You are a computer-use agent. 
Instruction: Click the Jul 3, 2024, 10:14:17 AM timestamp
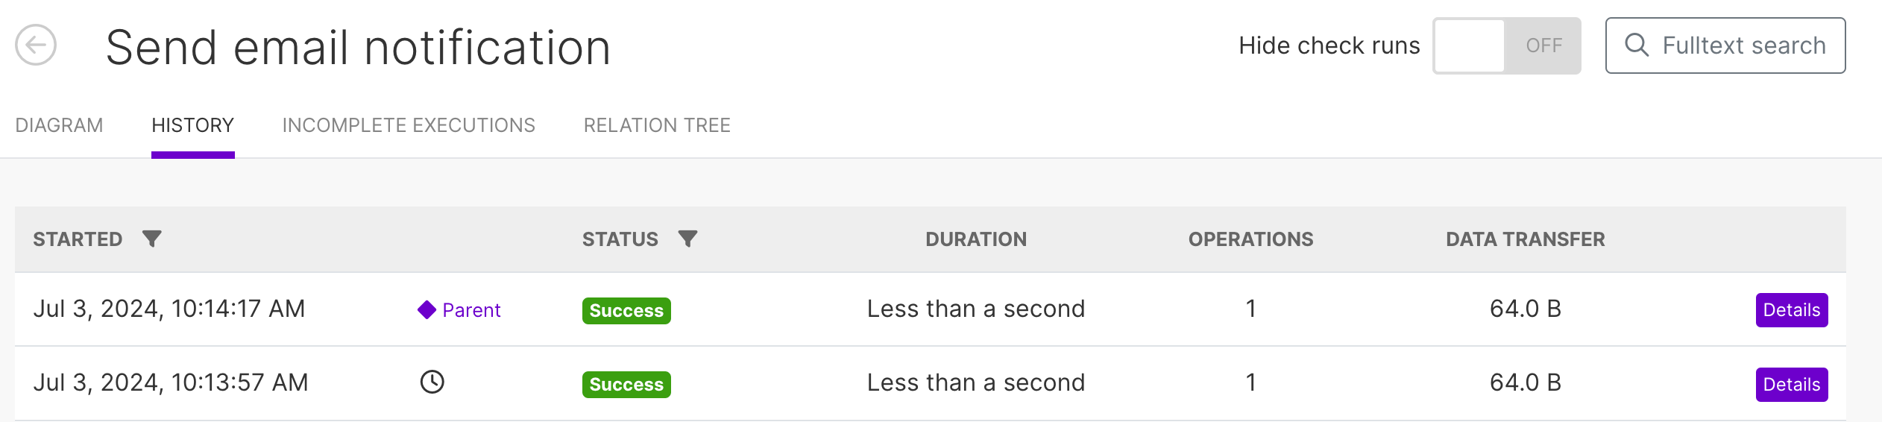tap(169, 309)
